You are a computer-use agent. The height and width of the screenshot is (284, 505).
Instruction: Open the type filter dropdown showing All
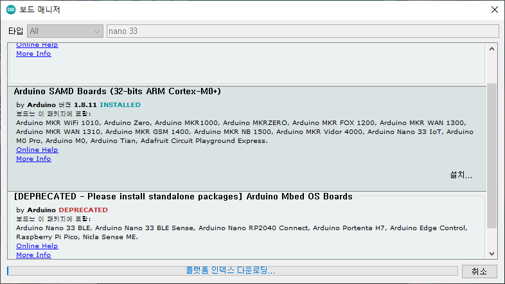pyautogui.click(x=65, y=31)
